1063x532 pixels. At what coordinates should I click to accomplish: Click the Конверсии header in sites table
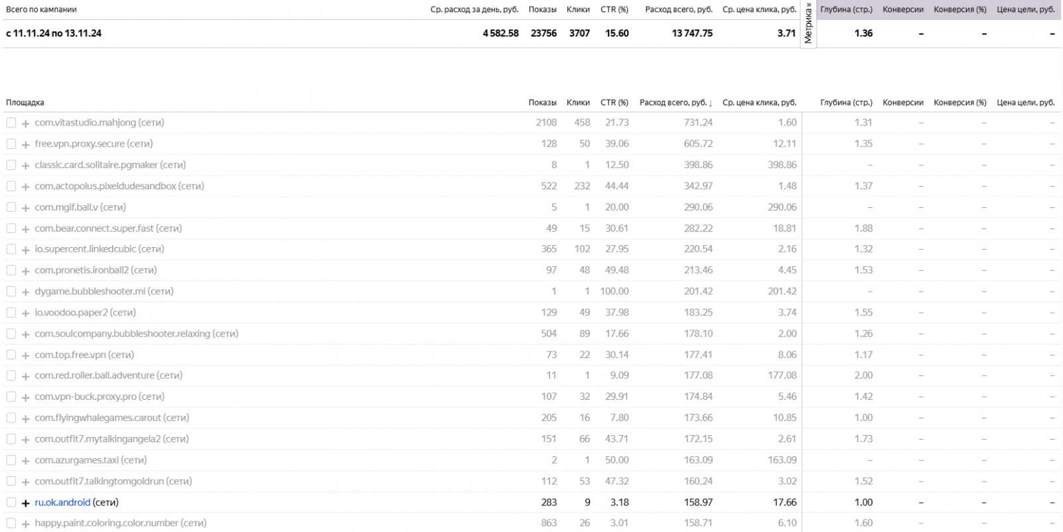(903, 102)
